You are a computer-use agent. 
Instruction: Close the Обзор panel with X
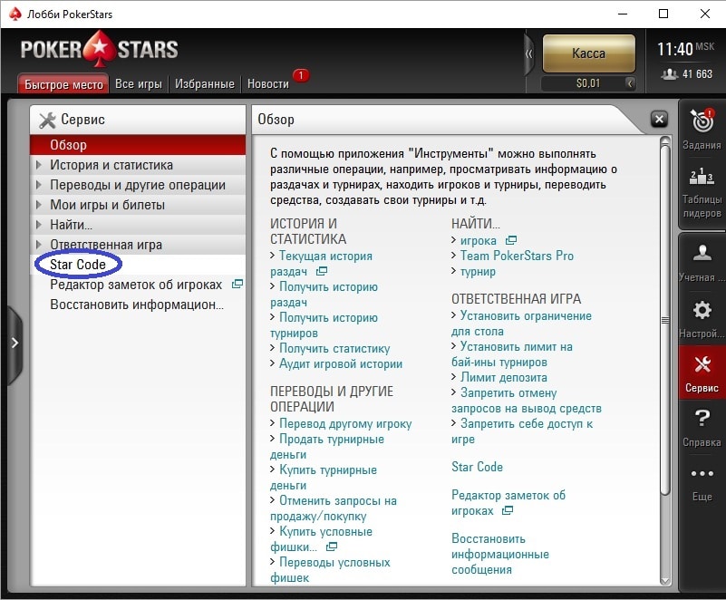(x=659, y=120)
